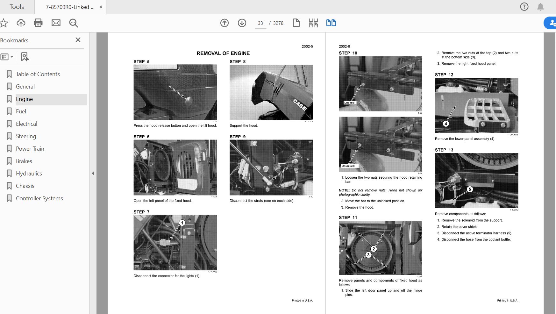Click the total page count 3278

[278, 23]
